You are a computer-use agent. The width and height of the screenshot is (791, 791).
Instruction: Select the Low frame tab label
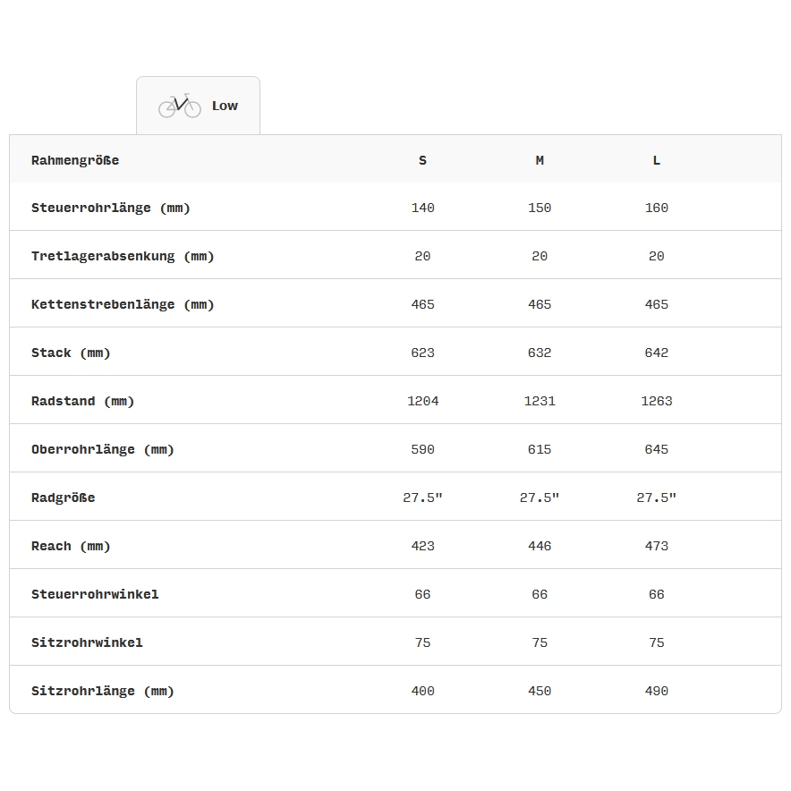225,106
